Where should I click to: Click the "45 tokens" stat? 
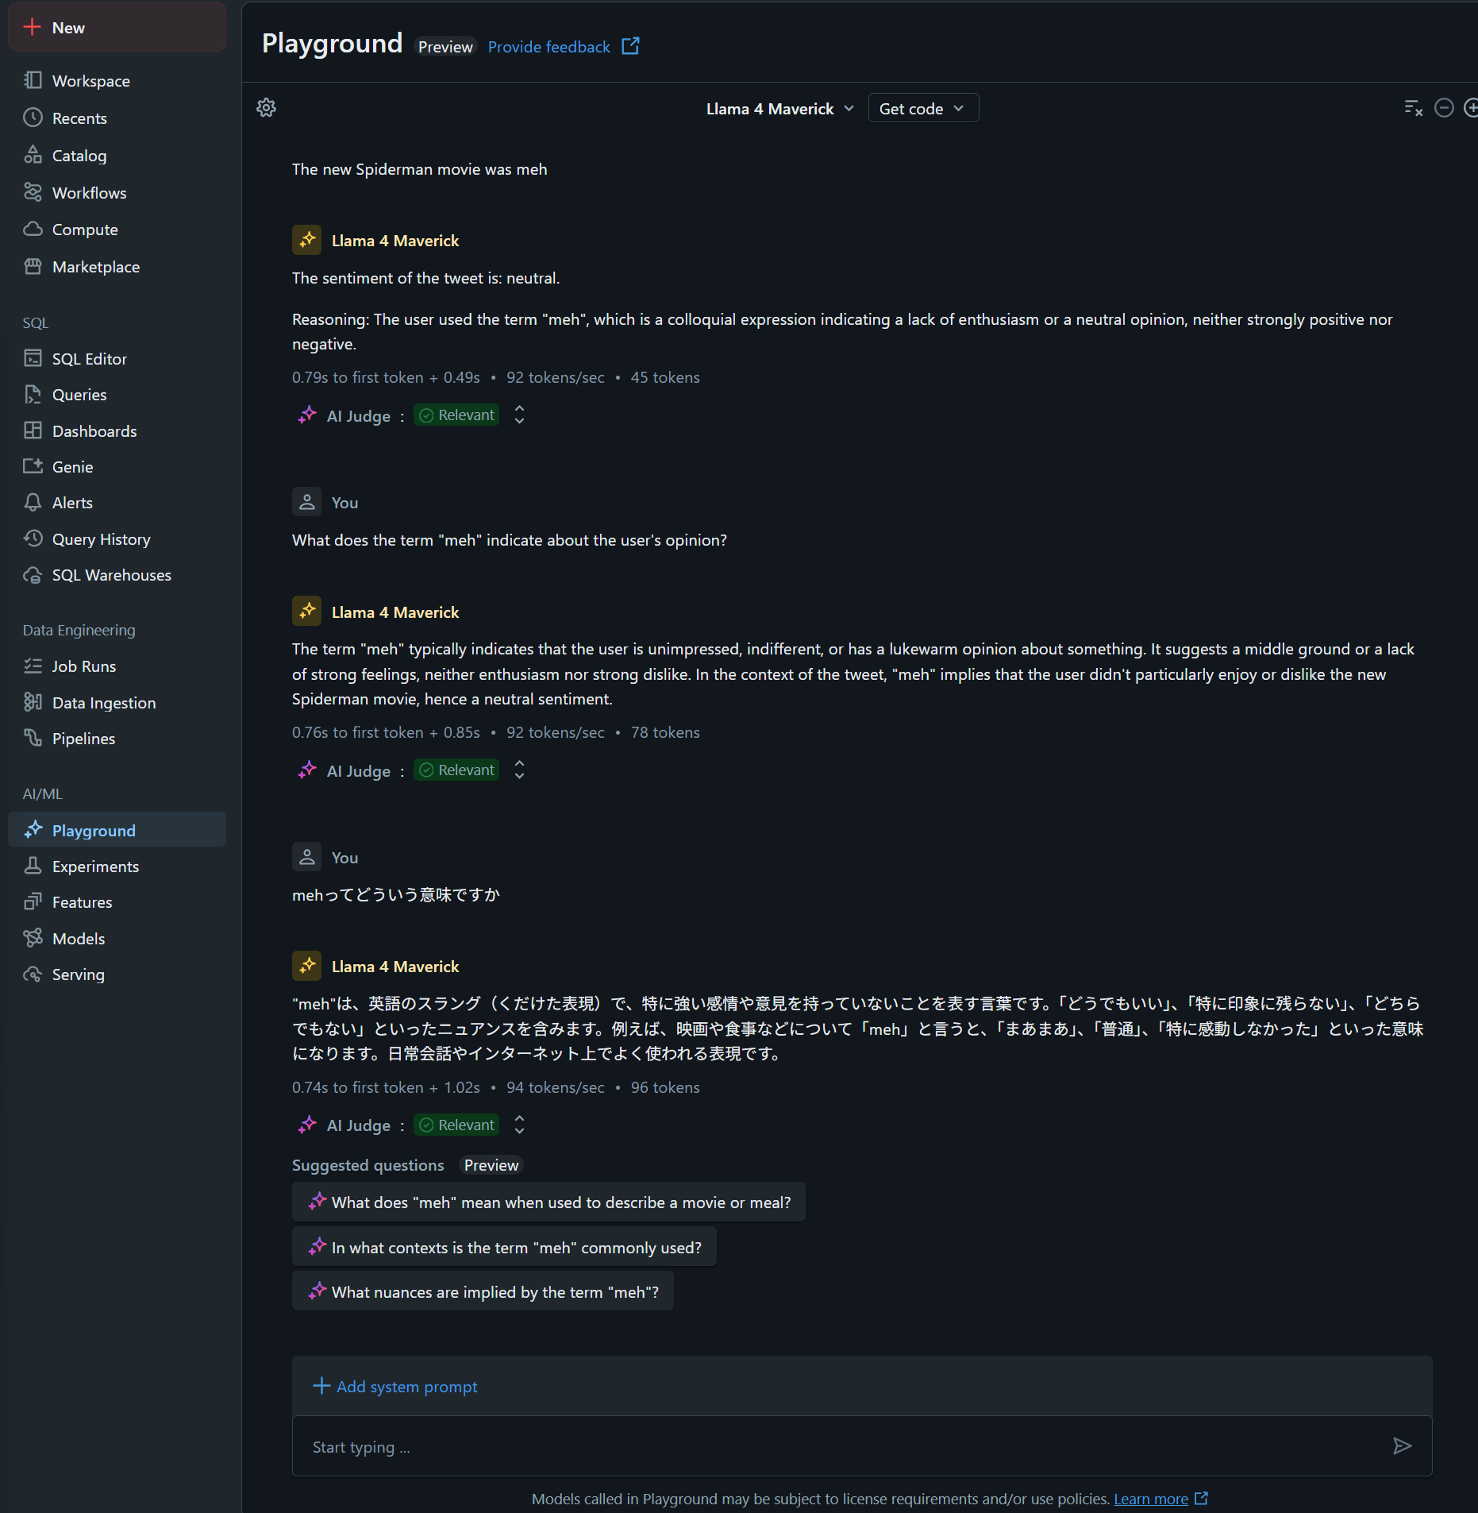[x=665, y=377]
